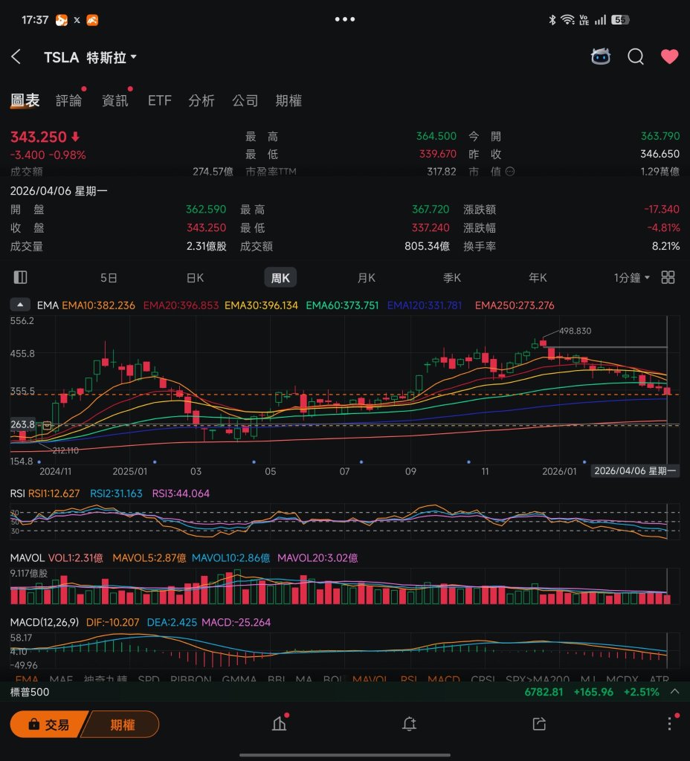Click the RSI3:44.064 indicator value
This screenshot has height=761, width=690.
pyautogui.click(x=181, y=493)
